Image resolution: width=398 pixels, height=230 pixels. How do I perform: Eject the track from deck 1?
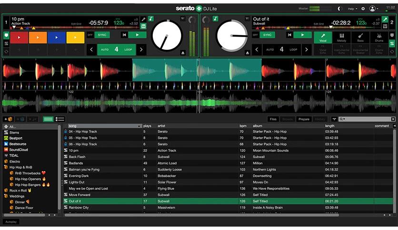[183, 53]
